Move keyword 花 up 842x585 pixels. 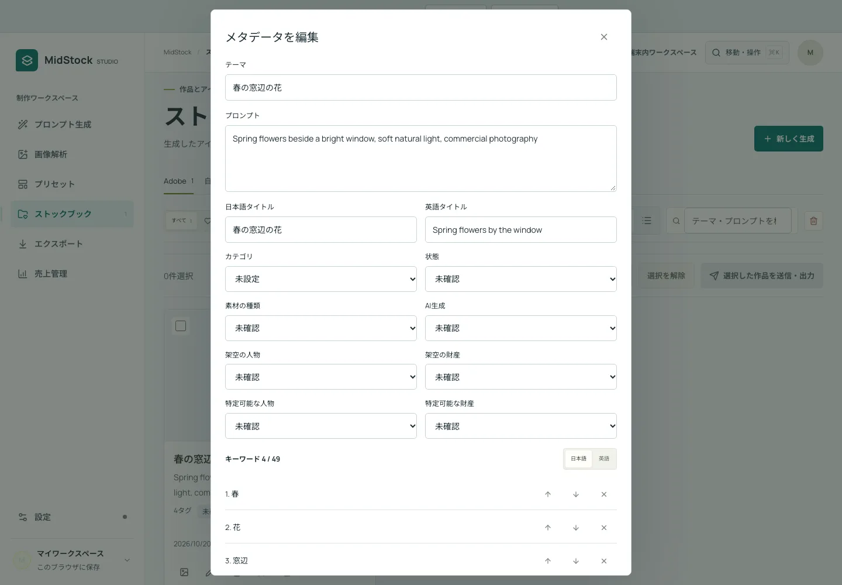pos(548,528)
